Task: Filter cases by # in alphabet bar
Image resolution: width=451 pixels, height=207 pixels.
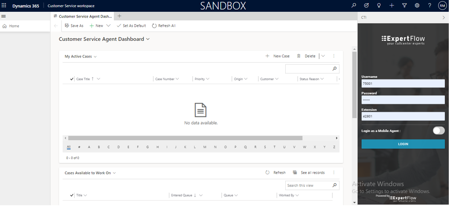Action: coord(79,147)
